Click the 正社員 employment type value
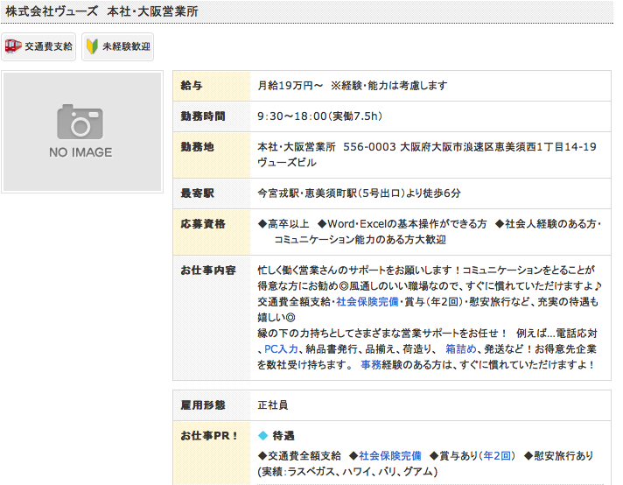 pos(273,405)
